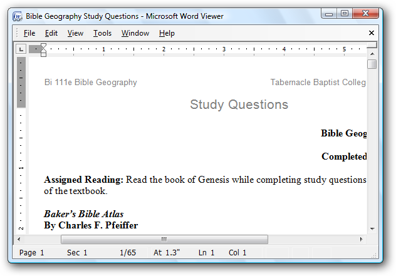Close the Word Viewer window
396x276 pixels.
(x=365, y=13)
